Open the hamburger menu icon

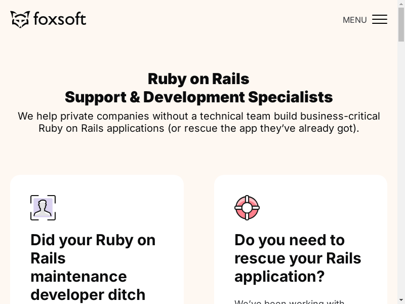pyautogui.click(x=380, y=19)
